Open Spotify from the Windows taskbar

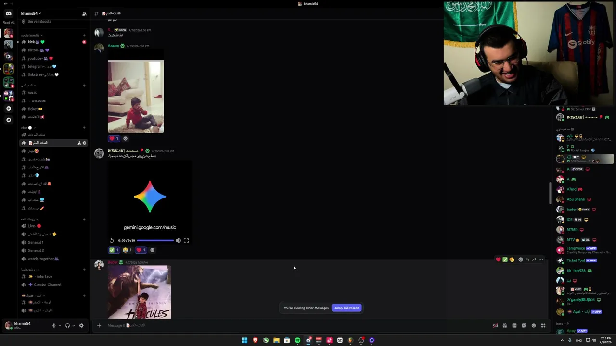(297, 340)
